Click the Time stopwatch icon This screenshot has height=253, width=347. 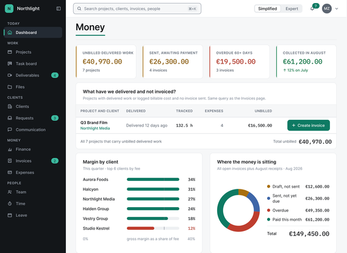pos(10,204)
